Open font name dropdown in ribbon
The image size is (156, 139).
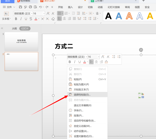[x=32, y=13]
